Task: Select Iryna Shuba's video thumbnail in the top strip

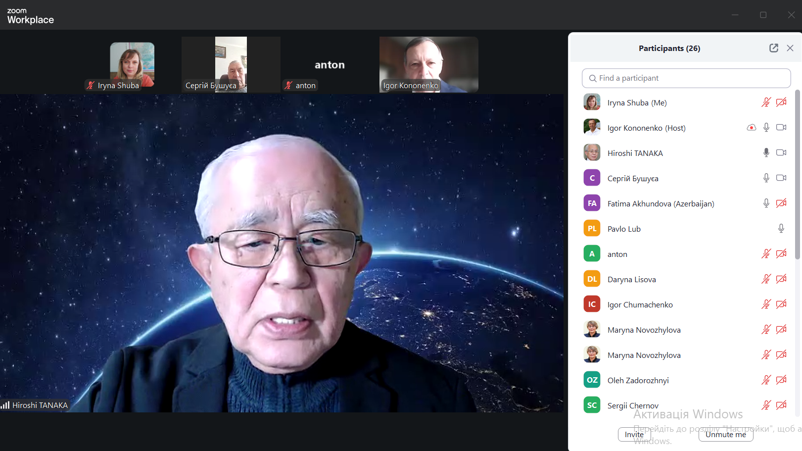Action: coord(132,64)
